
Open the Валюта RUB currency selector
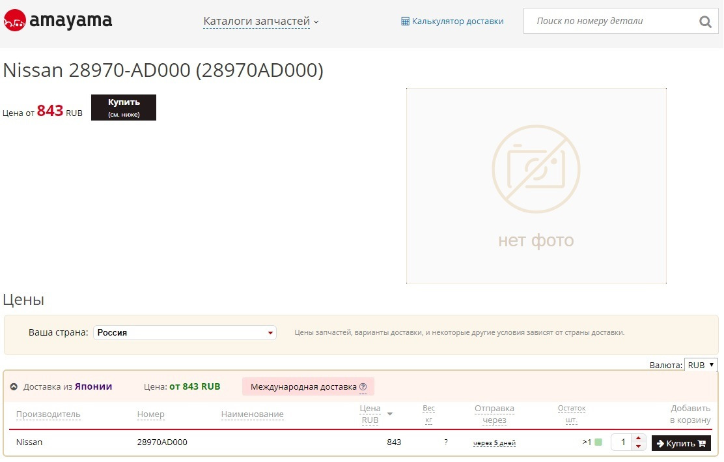coord(701,365)
